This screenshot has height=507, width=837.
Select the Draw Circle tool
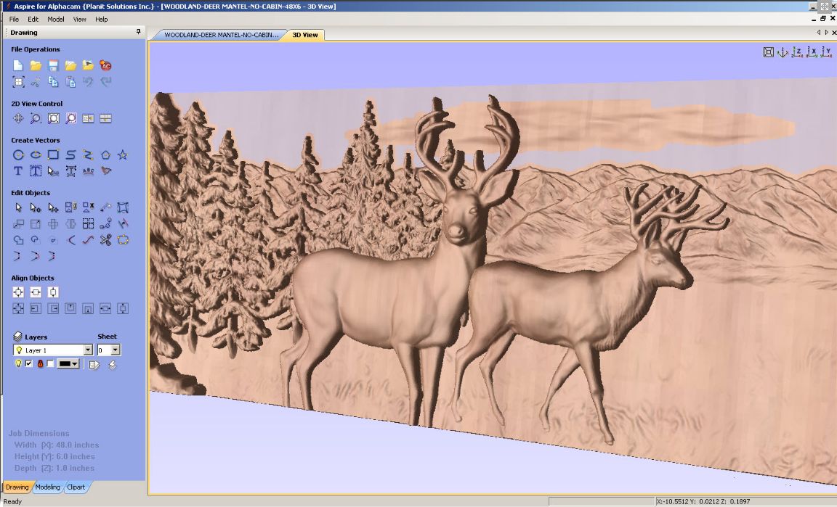tap(18, 155)
